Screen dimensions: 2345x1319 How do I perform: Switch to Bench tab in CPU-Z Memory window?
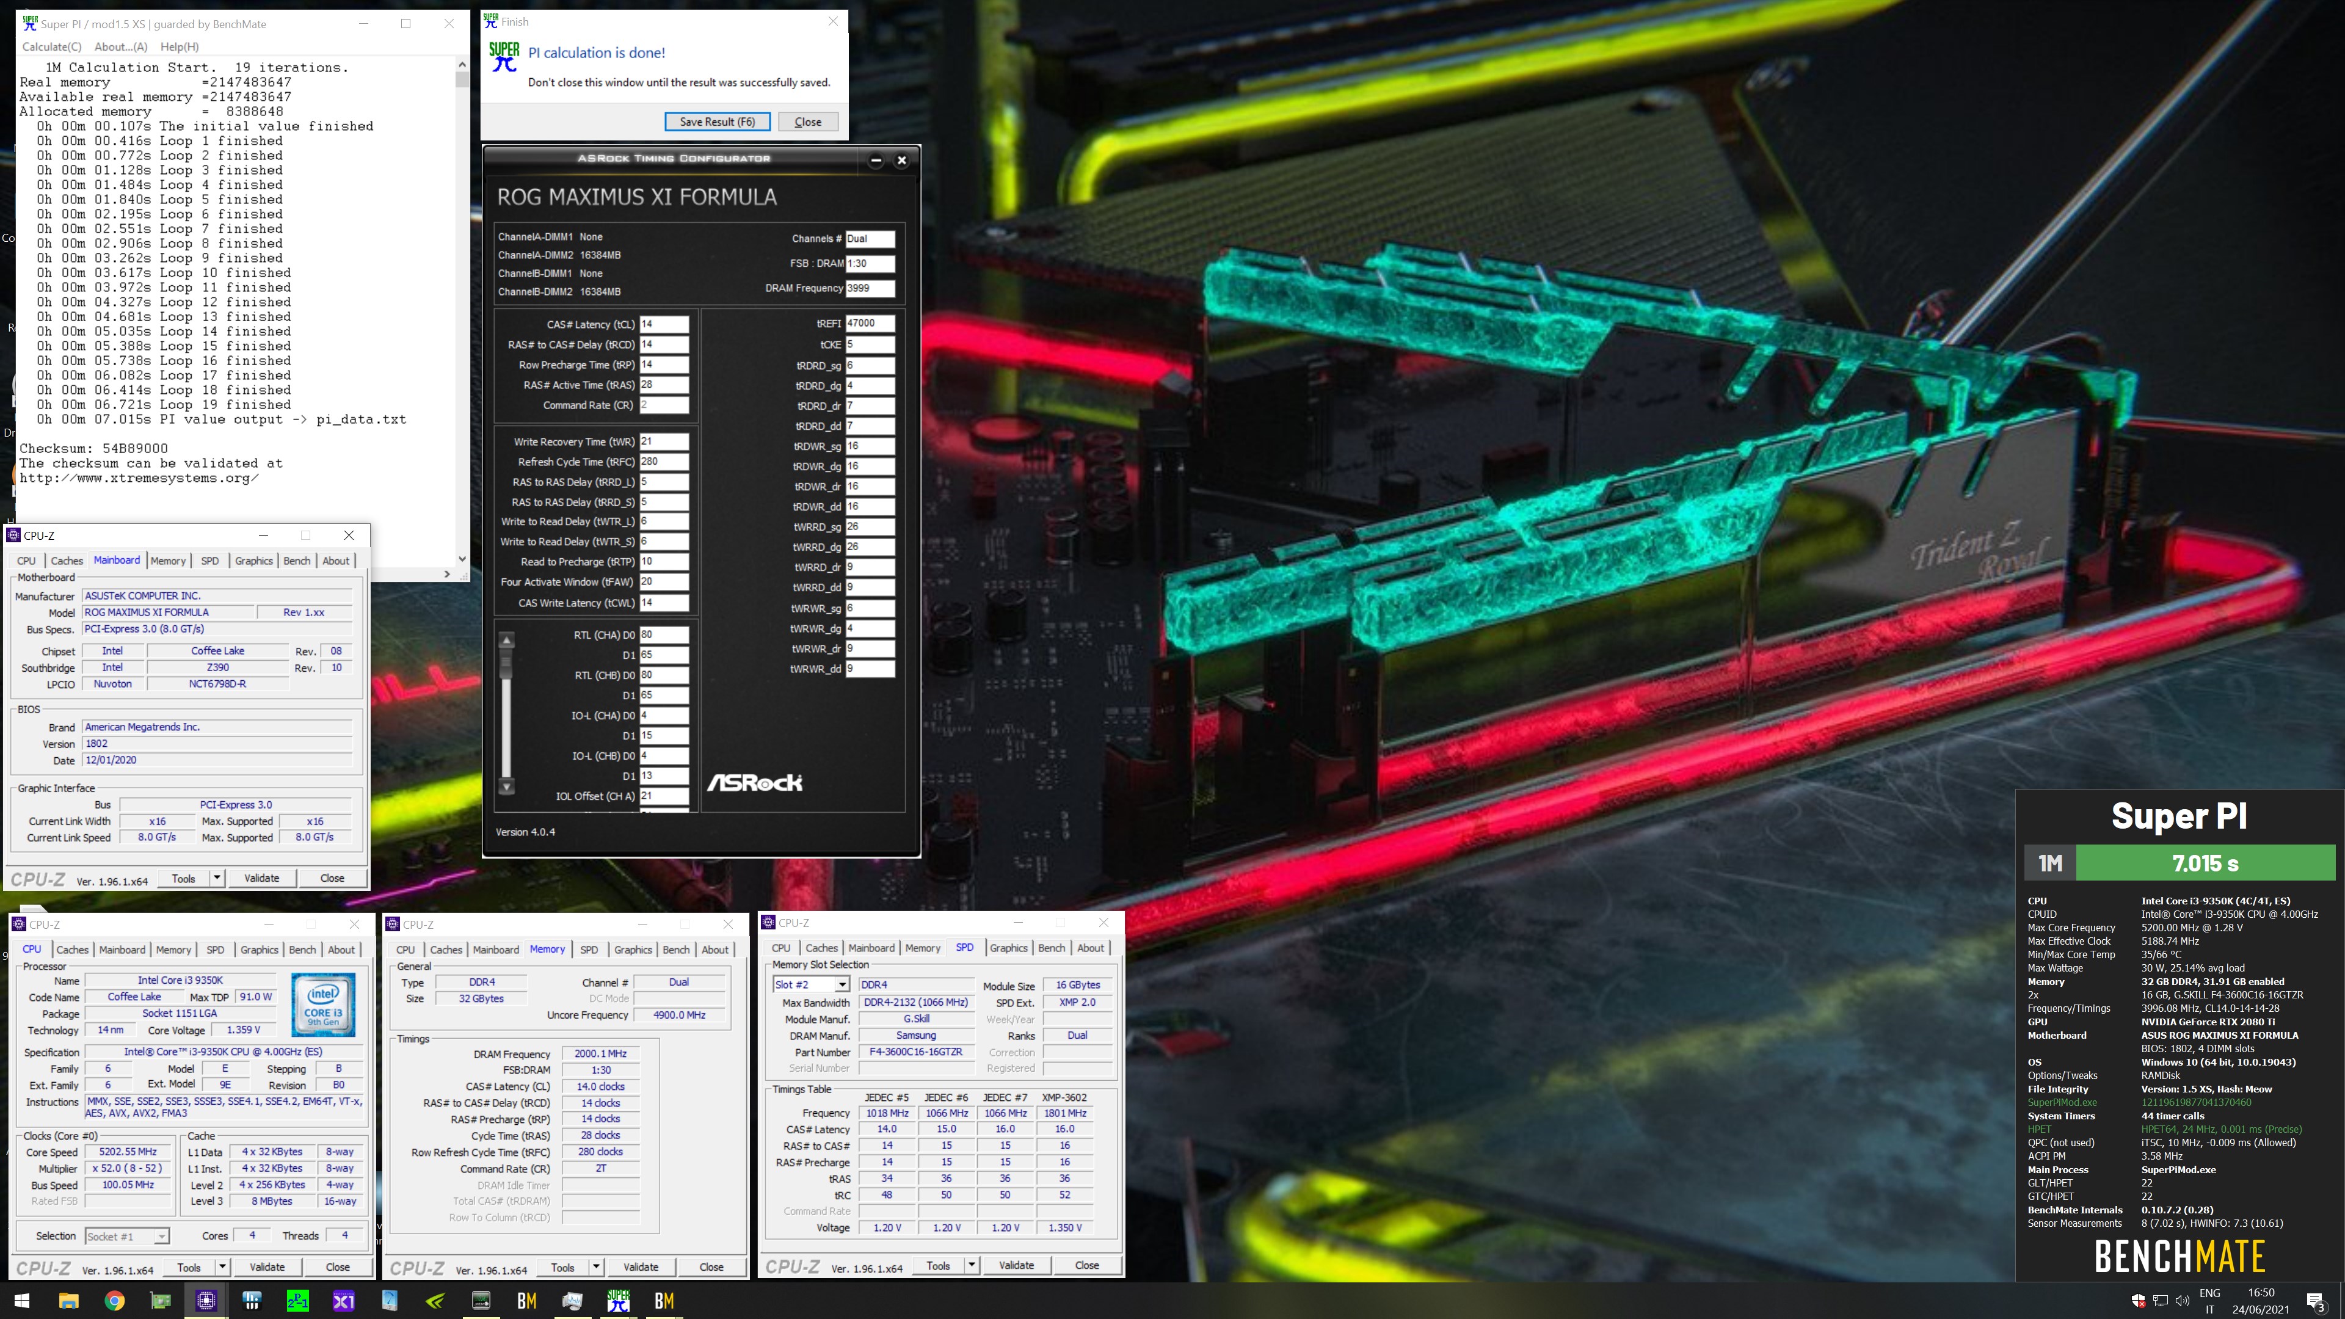(675, 950)
